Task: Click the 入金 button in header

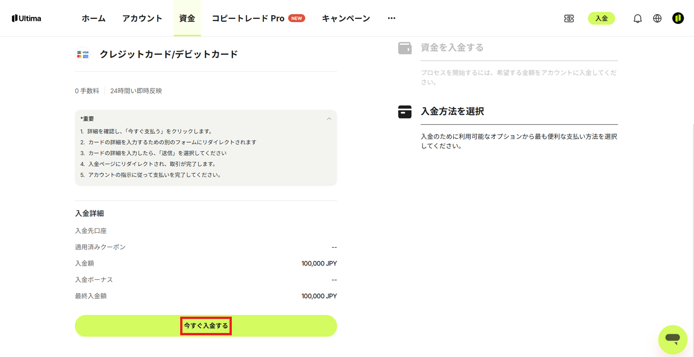Action: pyautogui.click(x=601, y=18)
